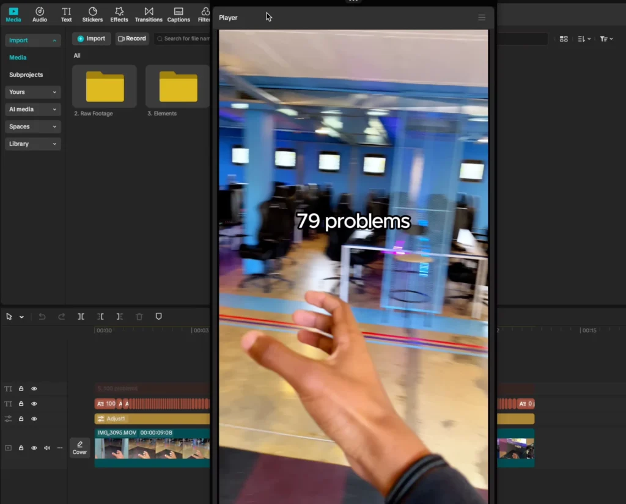The image size is (626, 504).
Task: Open the Stickers tab
Action: coord(93,15)
